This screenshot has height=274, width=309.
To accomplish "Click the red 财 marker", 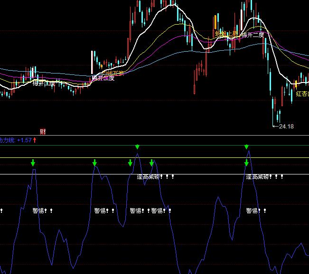I will pyautogui.click(x=43, y=131).
